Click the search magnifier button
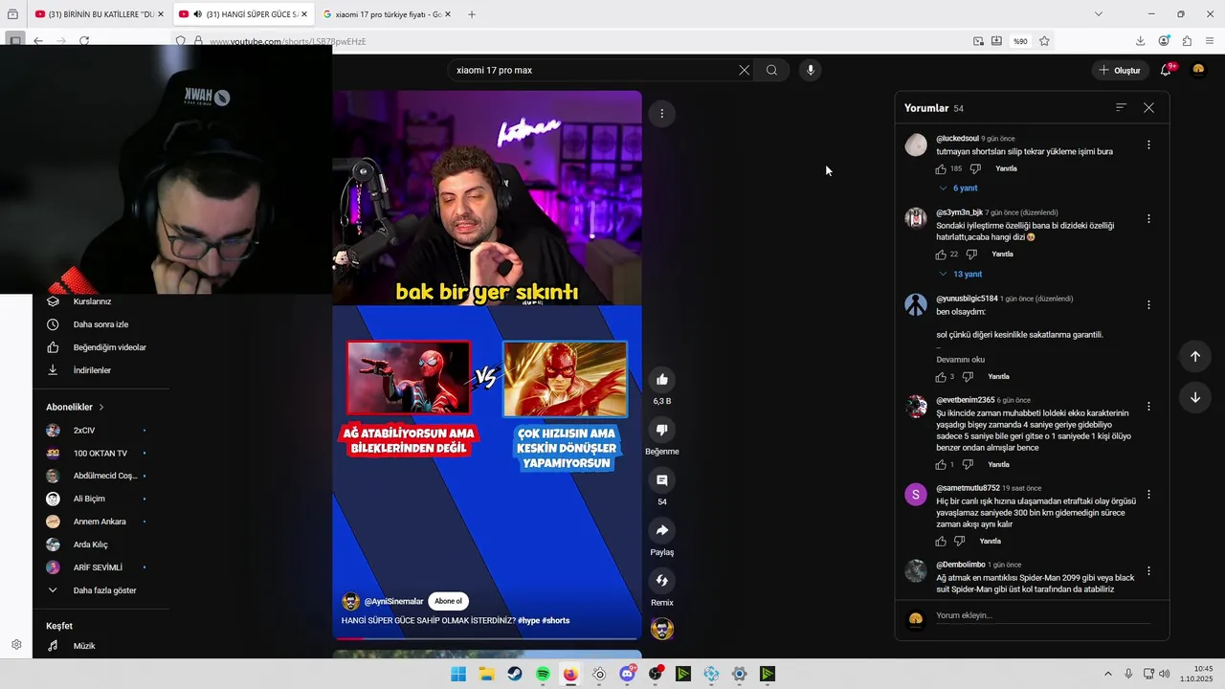Image resolution: width=1225 pixels, height=689 pixels. [x=771, y=70]
